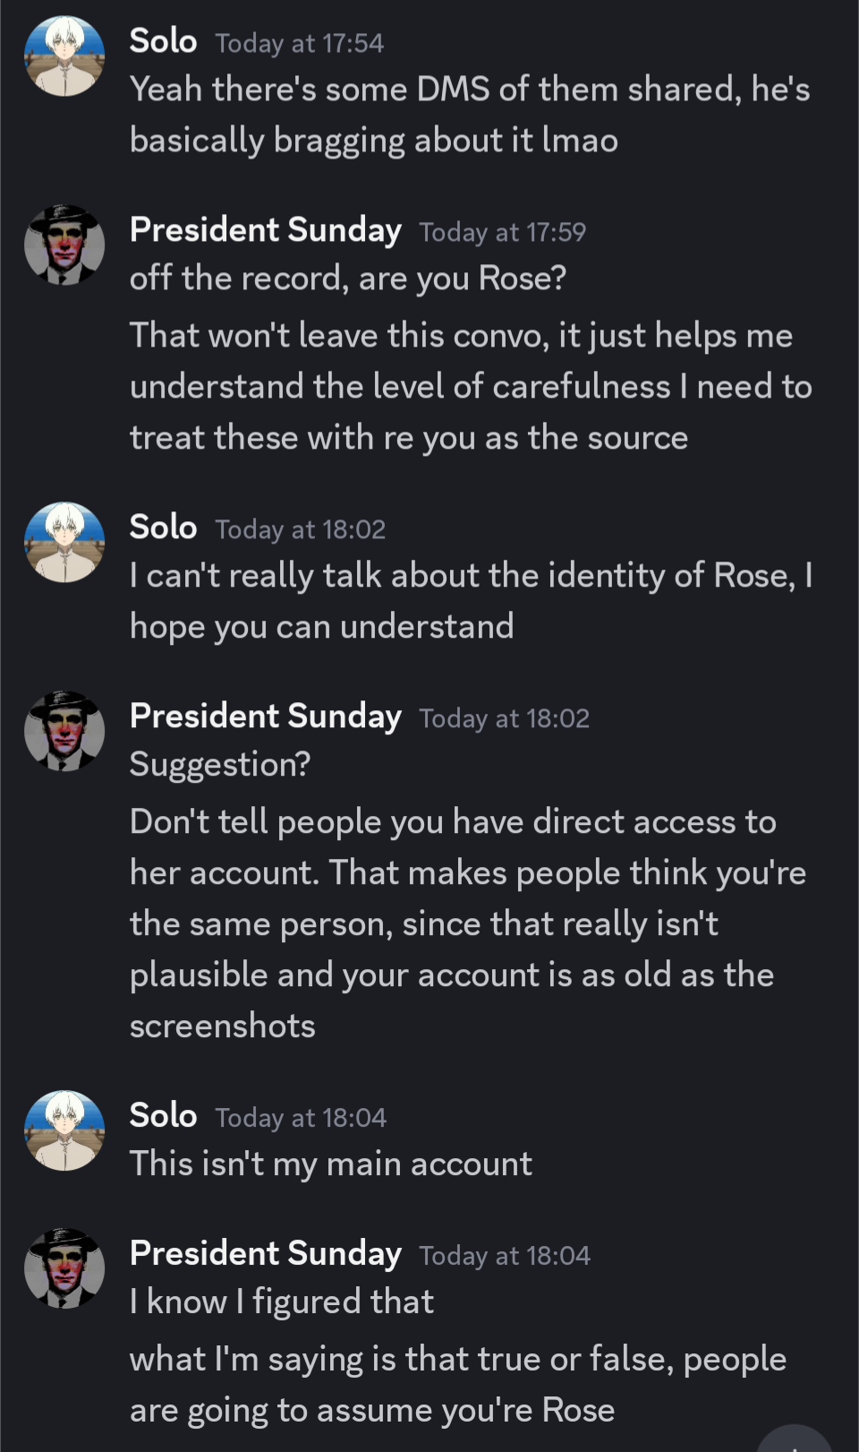Screen dimensions: 859x1452
Task: Open President Sunday's avatar on 17:59 message
Action: pos(64,245)
